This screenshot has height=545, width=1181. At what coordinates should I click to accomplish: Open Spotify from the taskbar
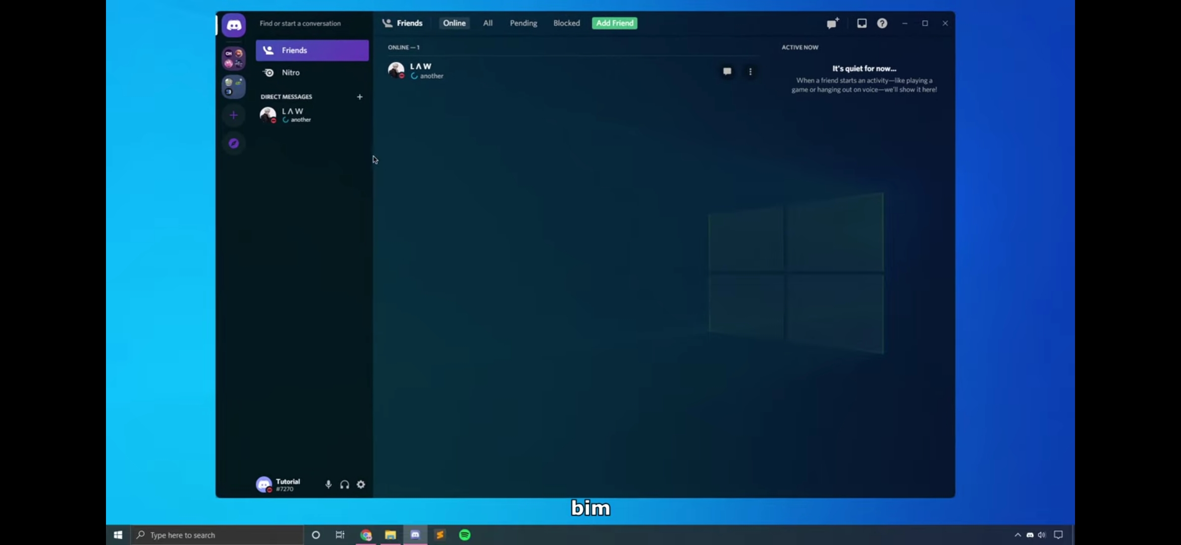point(464,534)
